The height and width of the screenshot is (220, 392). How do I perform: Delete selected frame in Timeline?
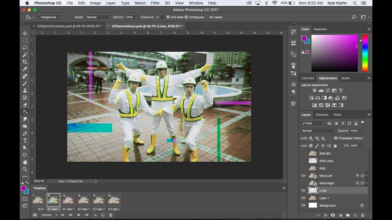tap(111, 215)
